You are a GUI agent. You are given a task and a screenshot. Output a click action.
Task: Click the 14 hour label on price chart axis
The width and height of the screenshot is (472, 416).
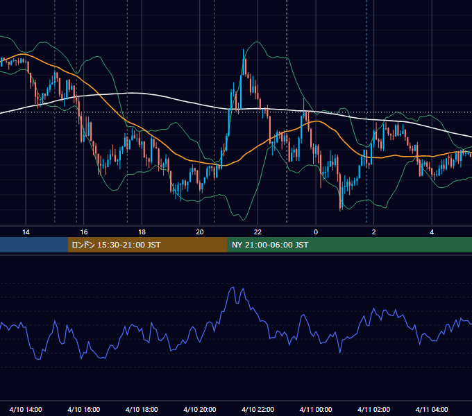point(26,232)
